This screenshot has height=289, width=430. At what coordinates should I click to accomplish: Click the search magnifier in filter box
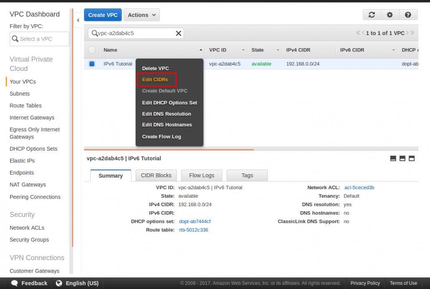94,33
